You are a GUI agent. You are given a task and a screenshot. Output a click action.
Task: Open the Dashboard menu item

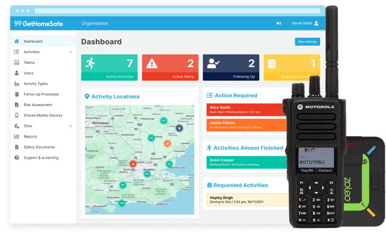pyautogui.click(x=43, y=41)
